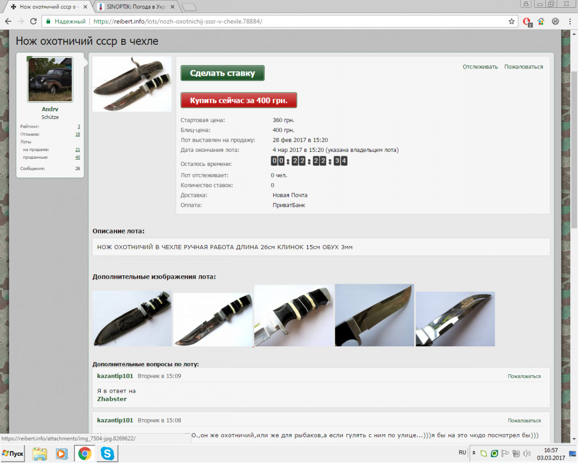Open thumbnail of blade tip on blue
Image resolution: width=578 pixels, height=463 pixels.
[375, 315]
